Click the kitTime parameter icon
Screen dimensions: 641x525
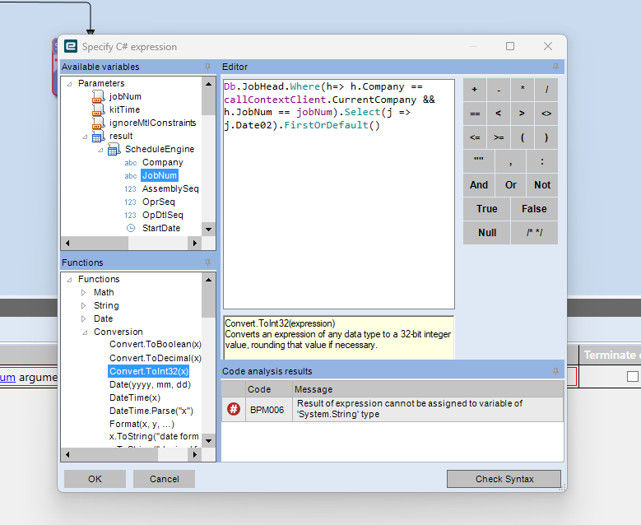(97, 109)
